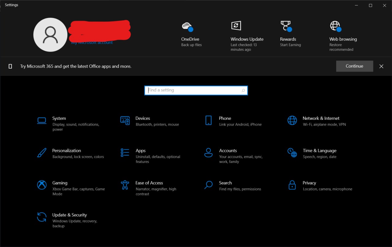
Task: Click the Continue button
Action: pos(355,66)
